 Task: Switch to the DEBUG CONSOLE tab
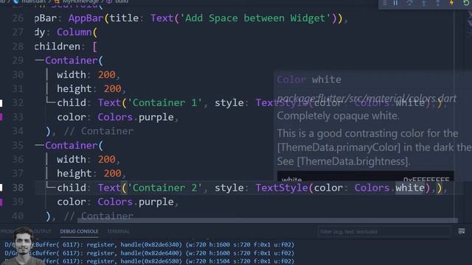click(79, 231)
